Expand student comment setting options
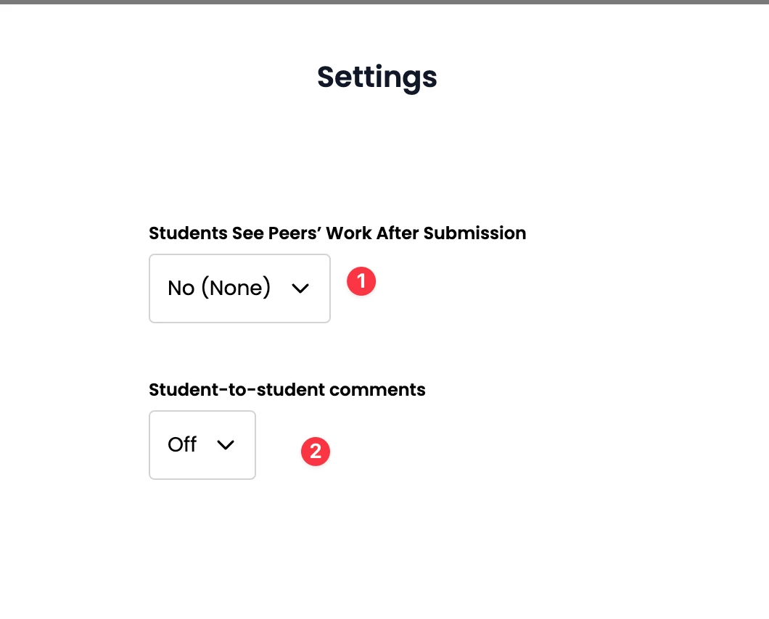The height and width of the screenshot is (619, 769). [202, 445]
